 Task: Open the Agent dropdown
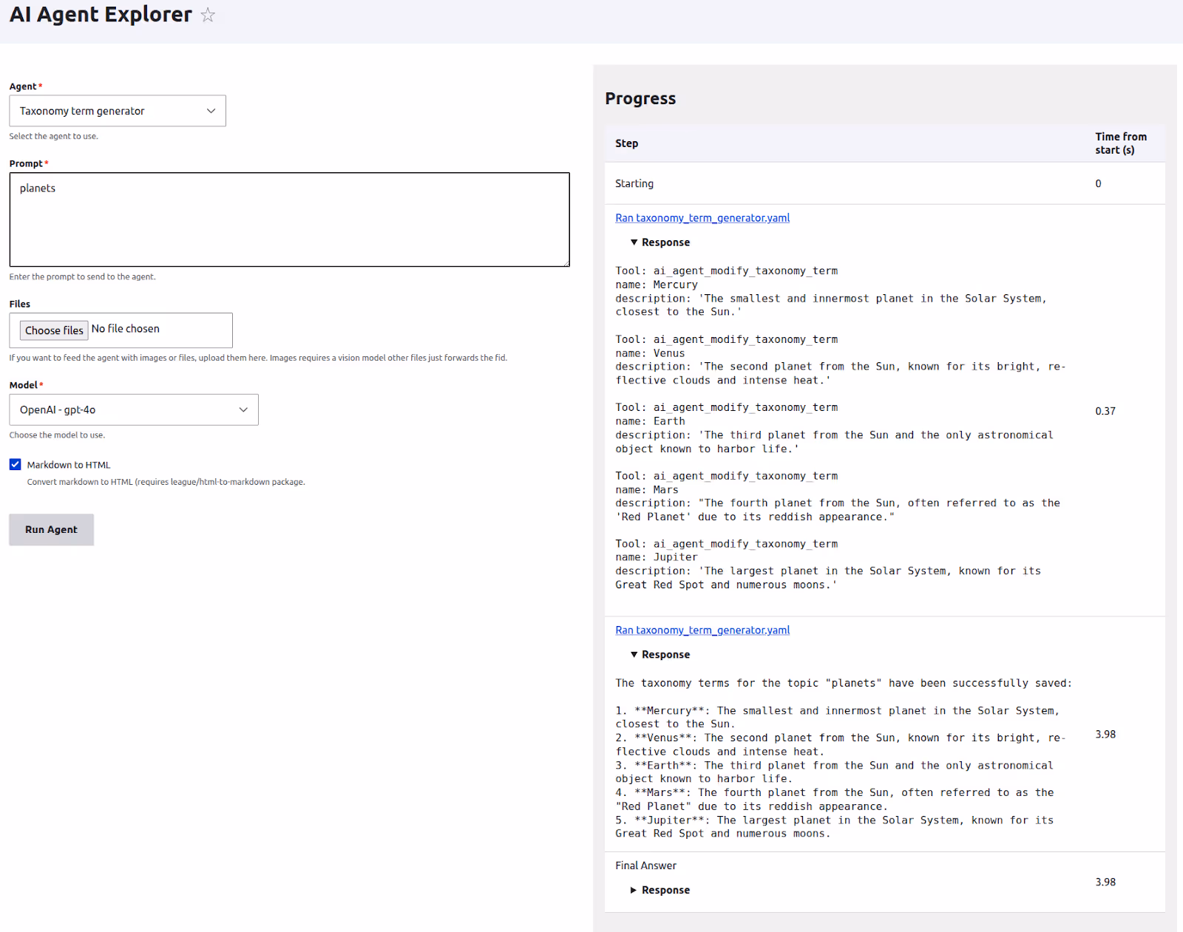tap(118, 111)
